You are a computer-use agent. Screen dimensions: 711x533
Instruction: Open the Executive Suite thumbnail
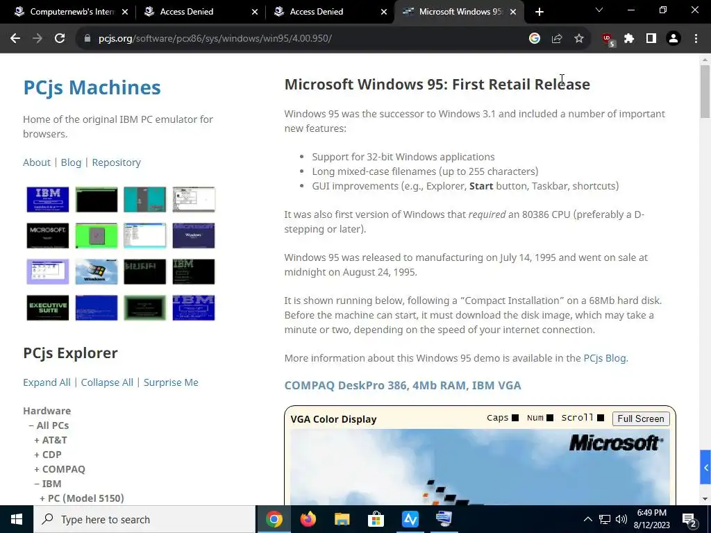[x=48, y=307]
